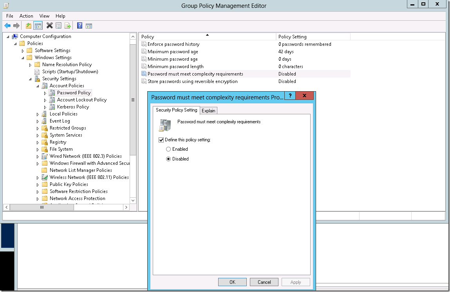Select Minimum password age policy row

click(246, 59)
